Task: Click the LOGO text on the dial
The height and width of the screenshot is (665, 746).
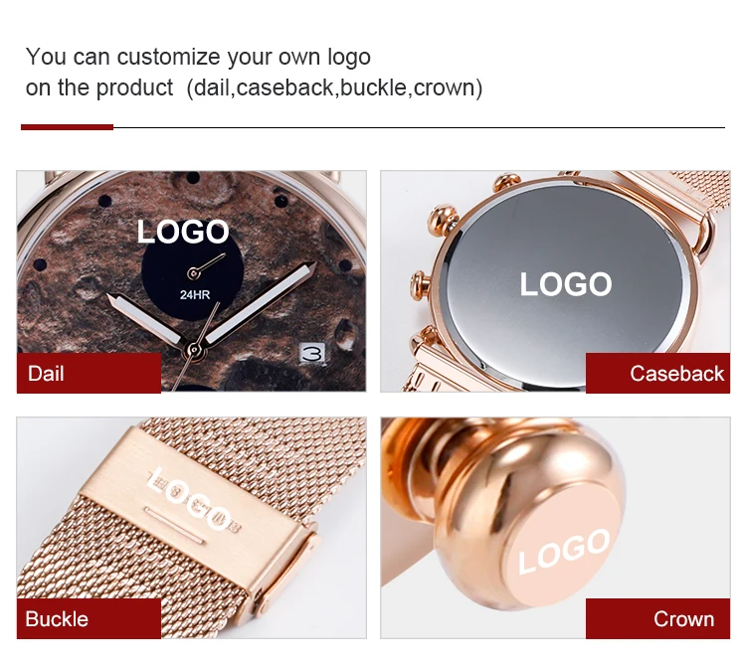Action: point(183,232)
